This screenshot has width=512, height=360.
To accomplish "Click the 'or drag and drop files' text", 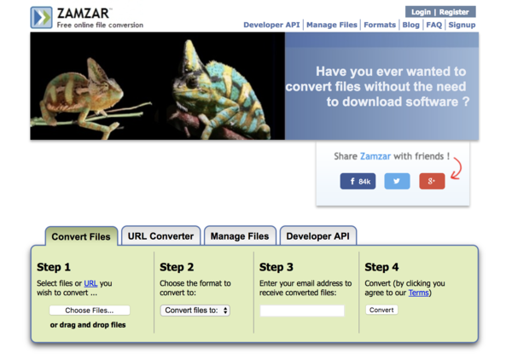I will (88, 325).
